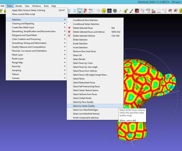Choose Remove Zero Area Faces

[95, 52]
